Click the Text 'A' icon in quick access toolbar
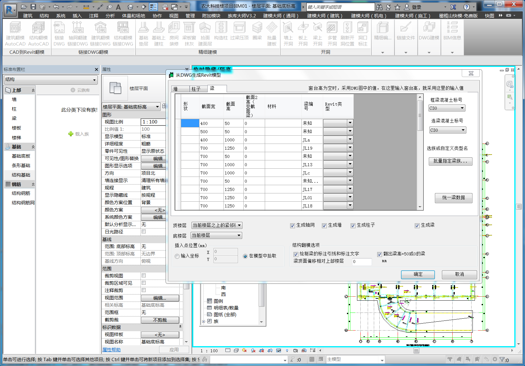 tap(118, 7)
